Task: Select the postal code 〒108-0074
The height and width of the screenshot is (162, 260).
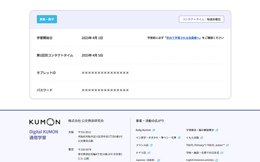Action: pos(84,149)
